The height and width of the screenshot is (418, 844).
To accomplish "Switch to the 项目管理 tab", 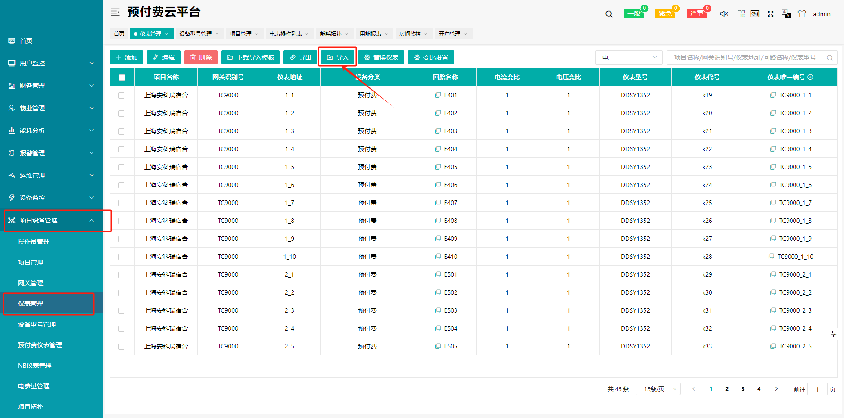I will [241, 34].
